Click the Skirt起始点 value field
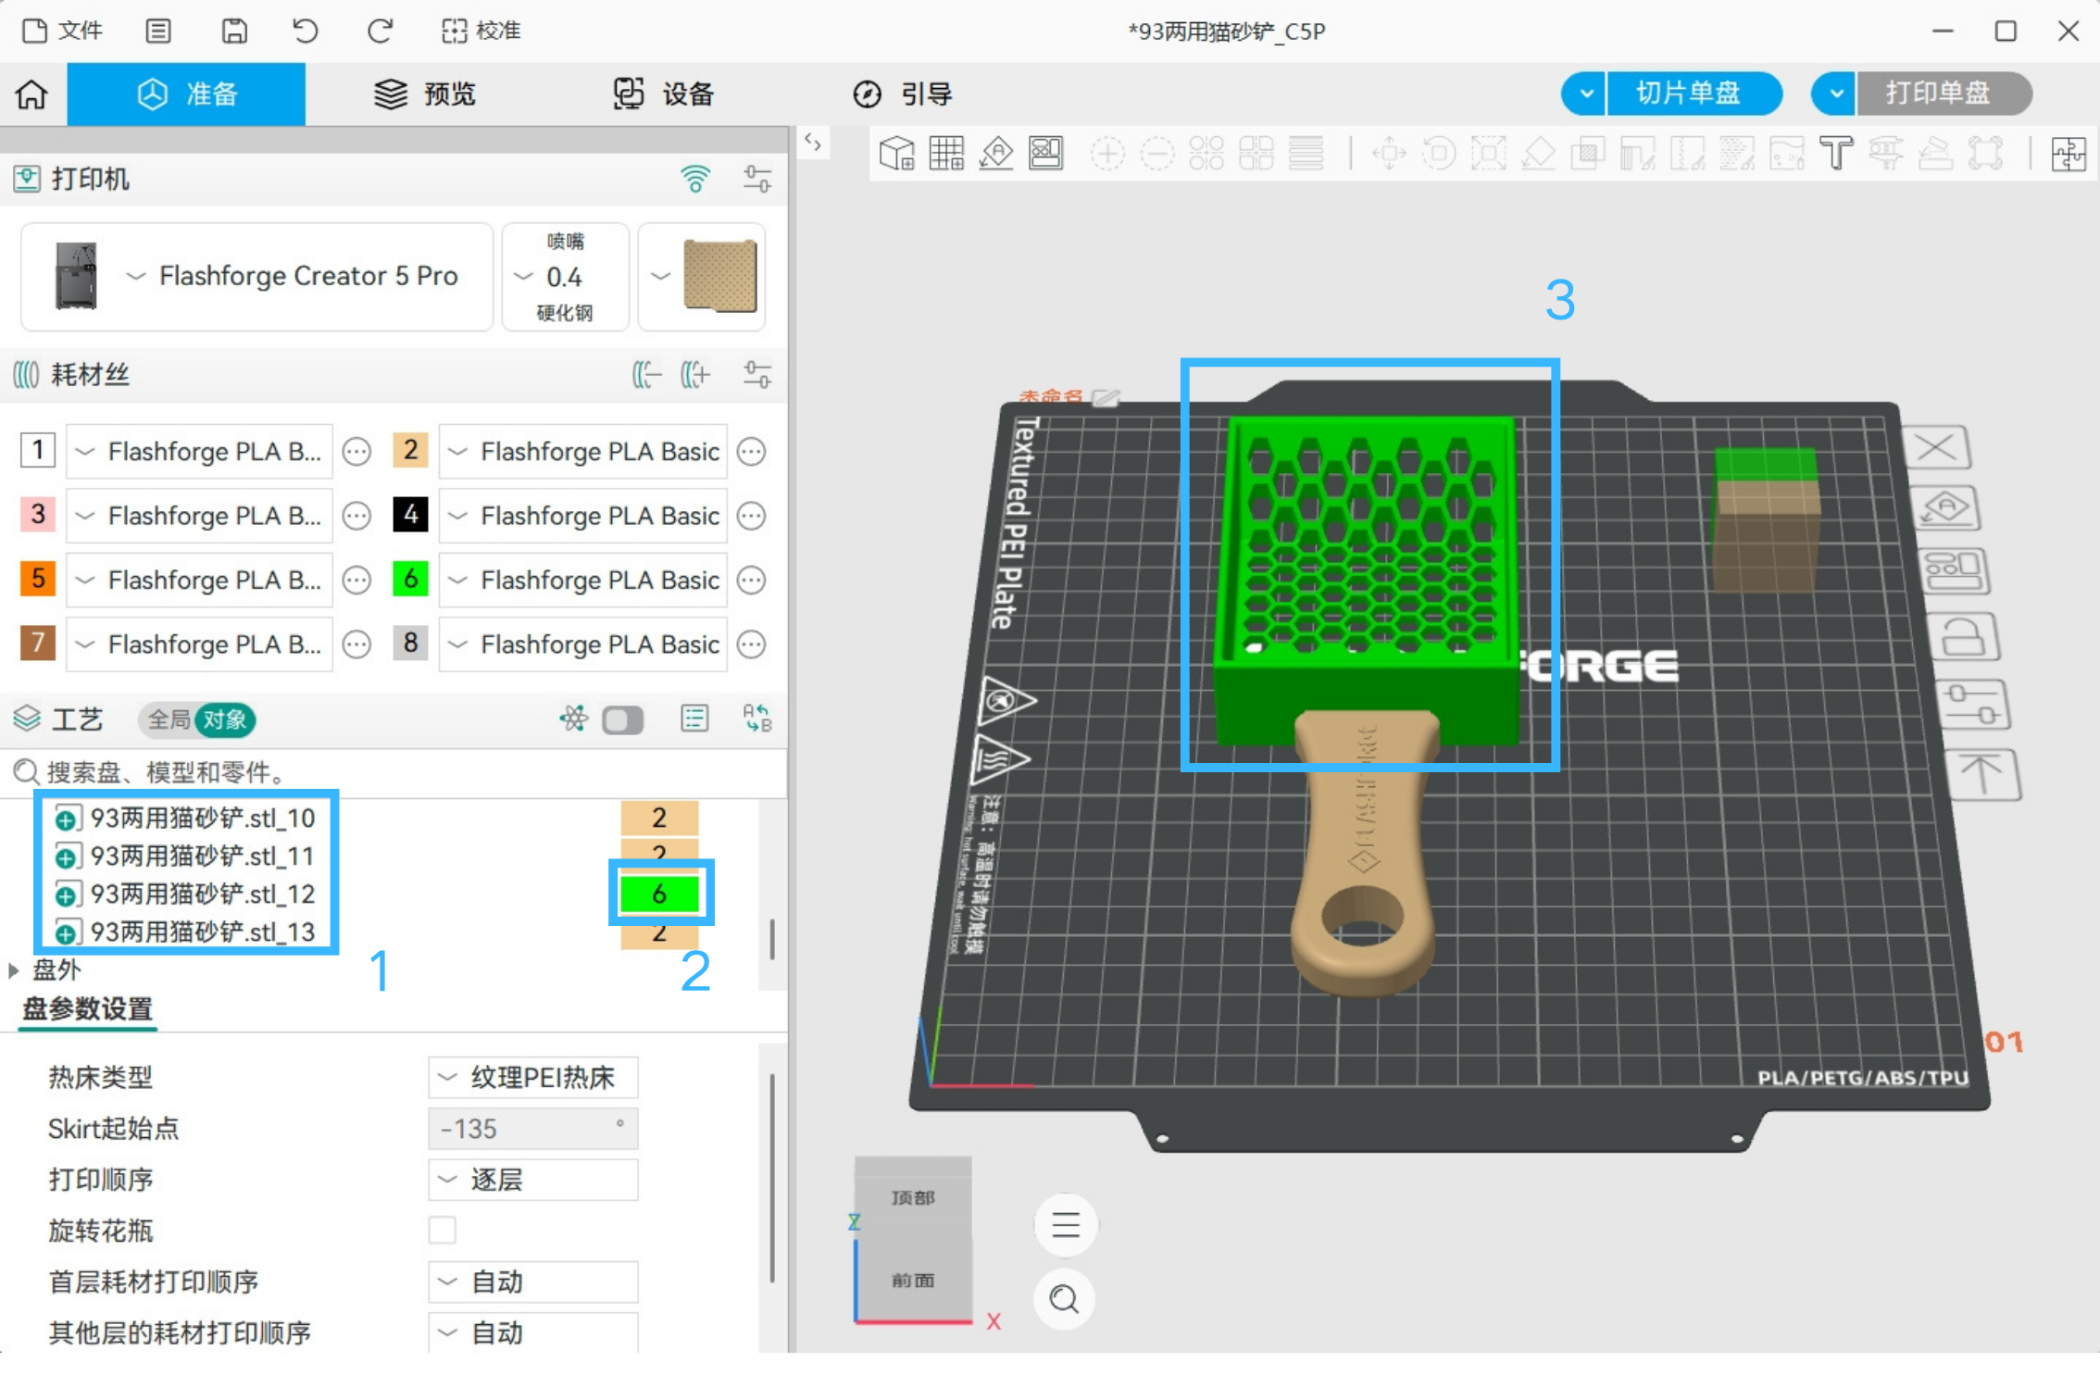The width and height of the screenshot is (2100, 1400). point(533,1129)
